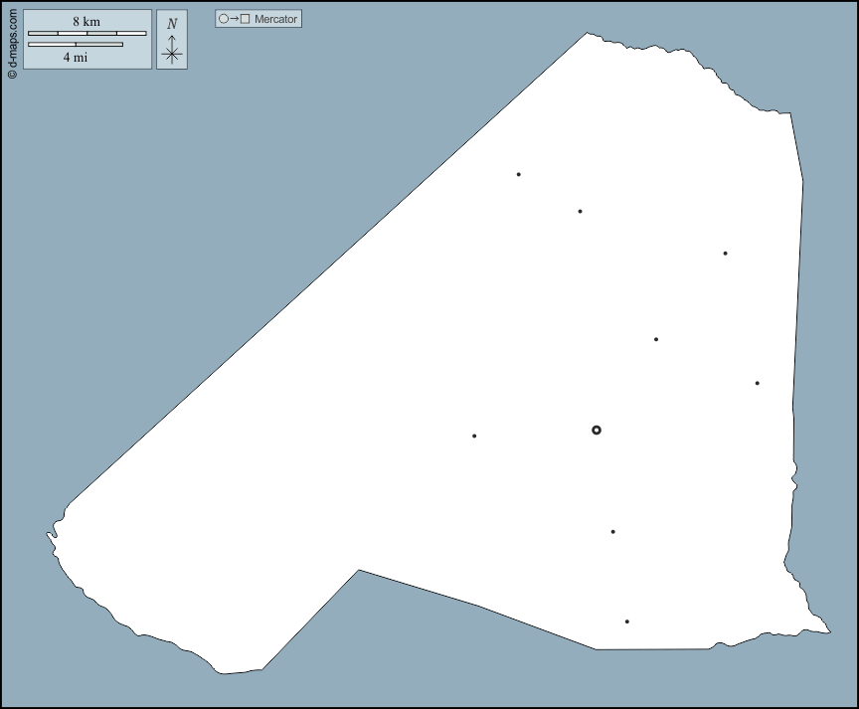Click the Mercator projection label
The width and height of the screenshot is (859, 709).
coord(275,19)
